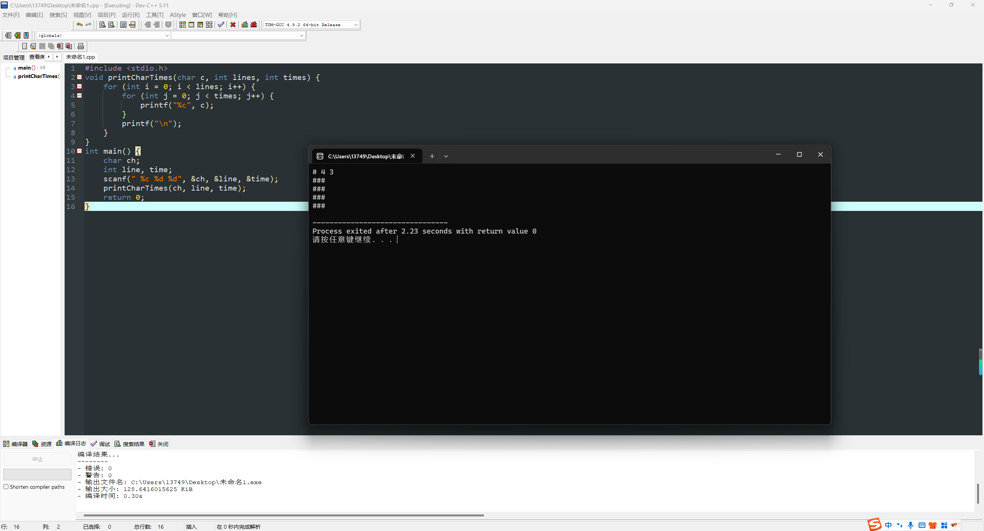The image size is (984, 531).
Task: Click the compile log horizontal scrollbar
Action: (x=284, y=515)
